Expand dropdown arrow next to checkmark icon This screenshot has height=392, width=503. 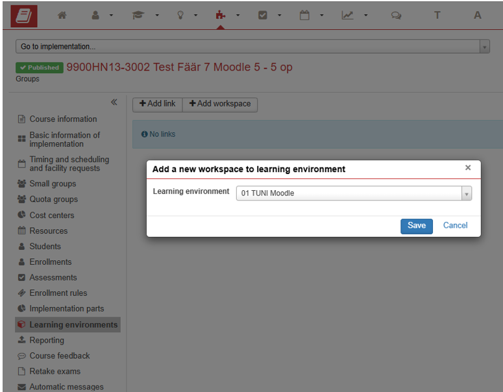pyautogui.click(x=280, y=15)
